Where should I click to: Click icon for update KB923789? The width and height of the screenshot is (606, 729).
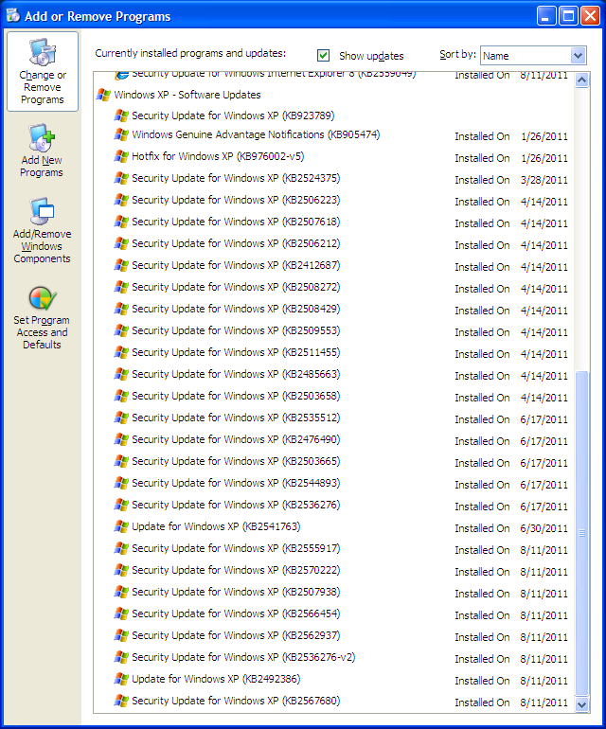click(x=121, y=116)
